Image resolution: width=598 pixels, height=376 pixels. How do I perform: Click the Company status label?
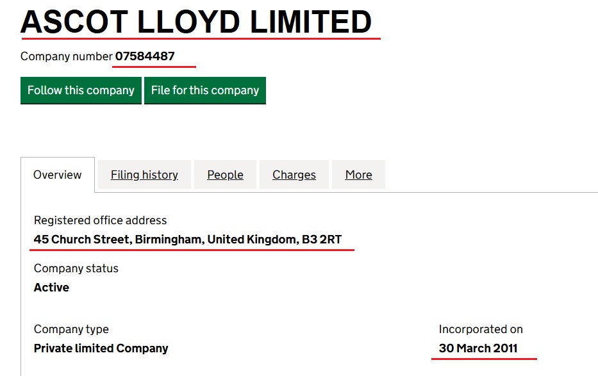(76, 268)
